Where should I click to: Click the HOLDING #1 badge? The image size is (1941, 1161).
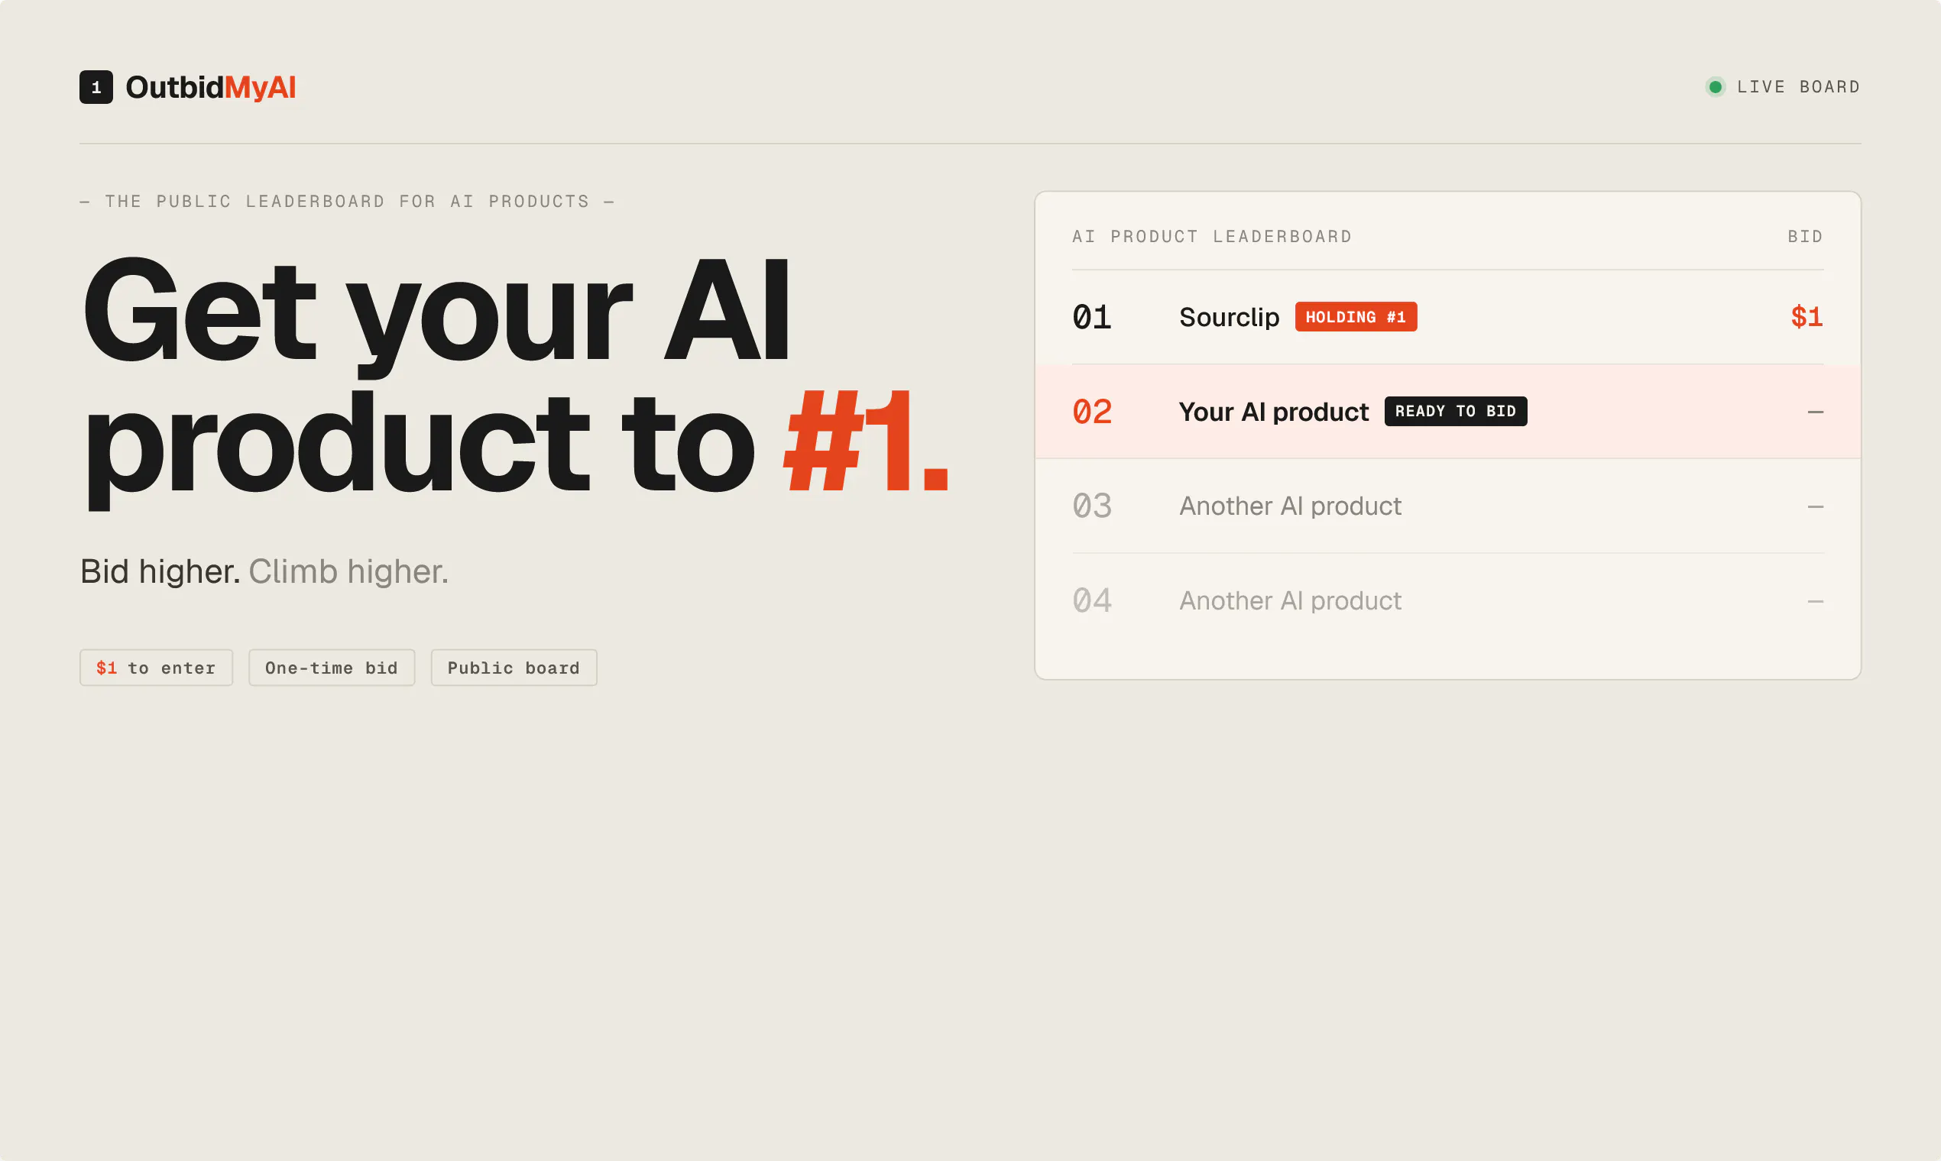1356,317
